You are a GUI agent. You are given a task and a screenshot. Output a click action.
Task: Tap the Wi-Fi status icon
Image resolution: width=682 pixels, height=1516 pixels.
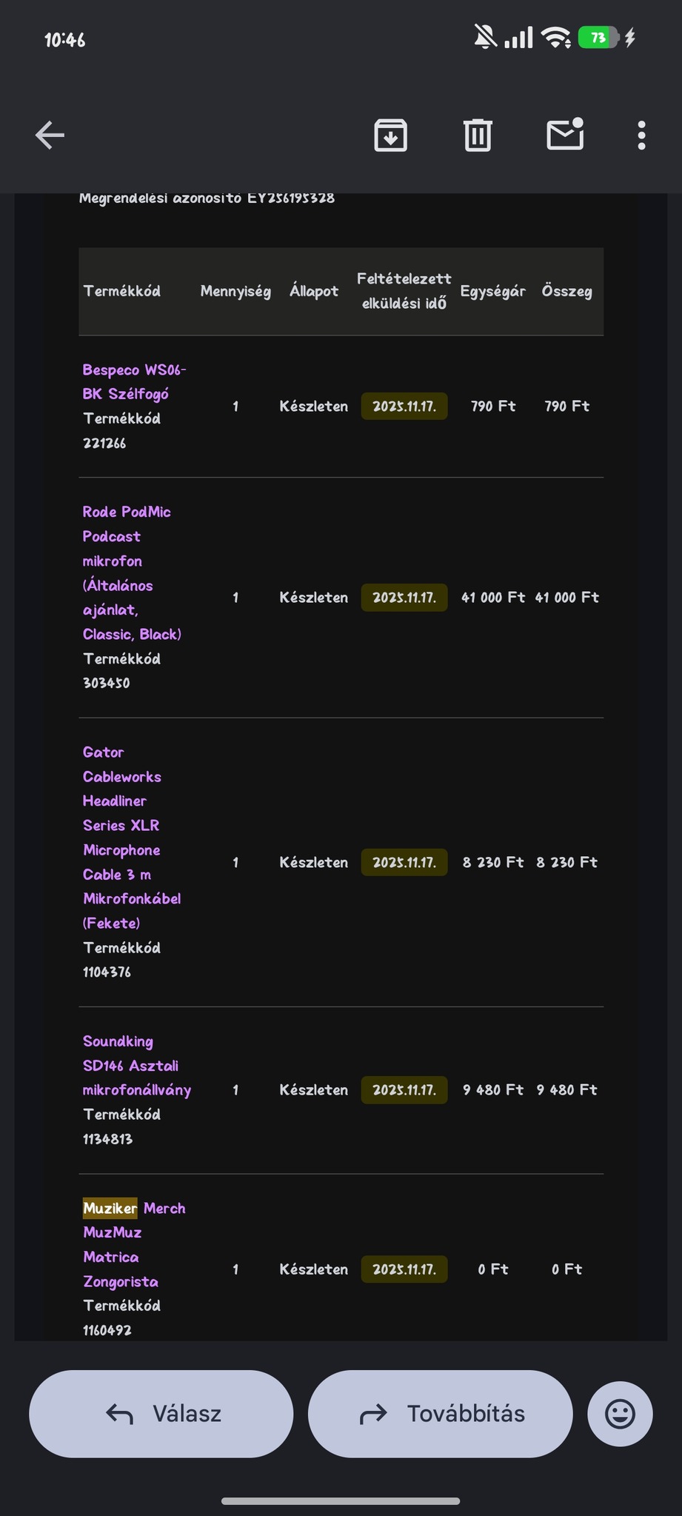coord(555,37)
